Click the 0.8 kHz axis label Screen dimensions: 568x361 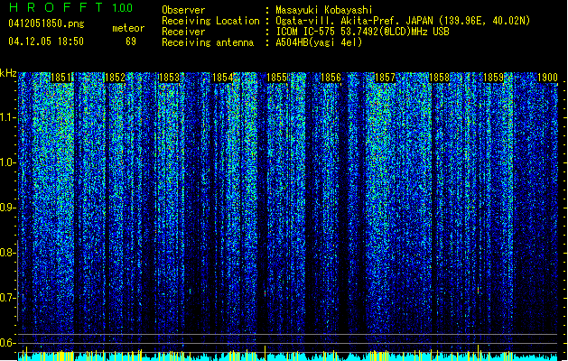point(8,253)
